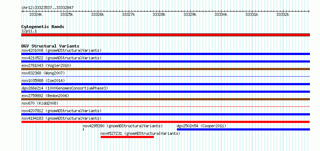Select the esv2761043 brown variant bar
Screen dimensions: 320x151
pyautogui.click(x=165, y=69)
